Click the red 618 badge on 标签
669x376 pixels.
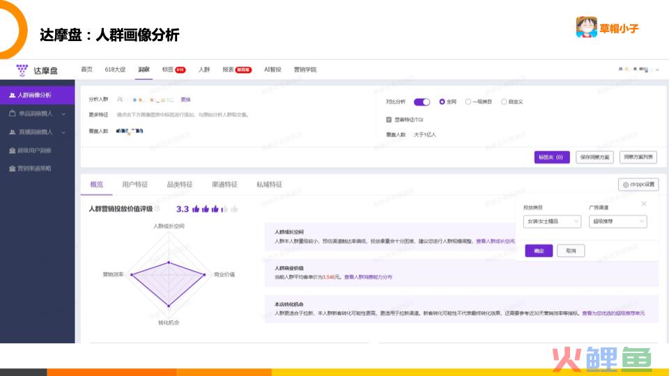click(x=180, y=70)
